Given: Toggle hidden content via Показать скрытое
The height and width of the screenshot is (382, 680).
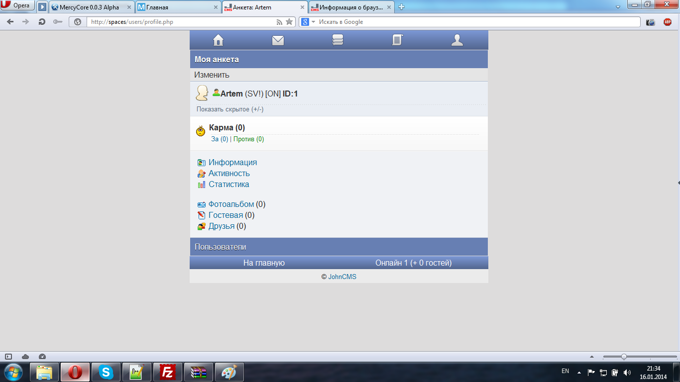Looking at the screenshot, I should pos(229,109).
